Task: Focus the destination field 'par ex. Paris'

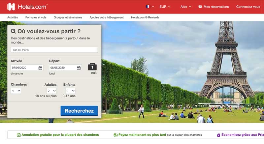Action: tap(54, 50)
